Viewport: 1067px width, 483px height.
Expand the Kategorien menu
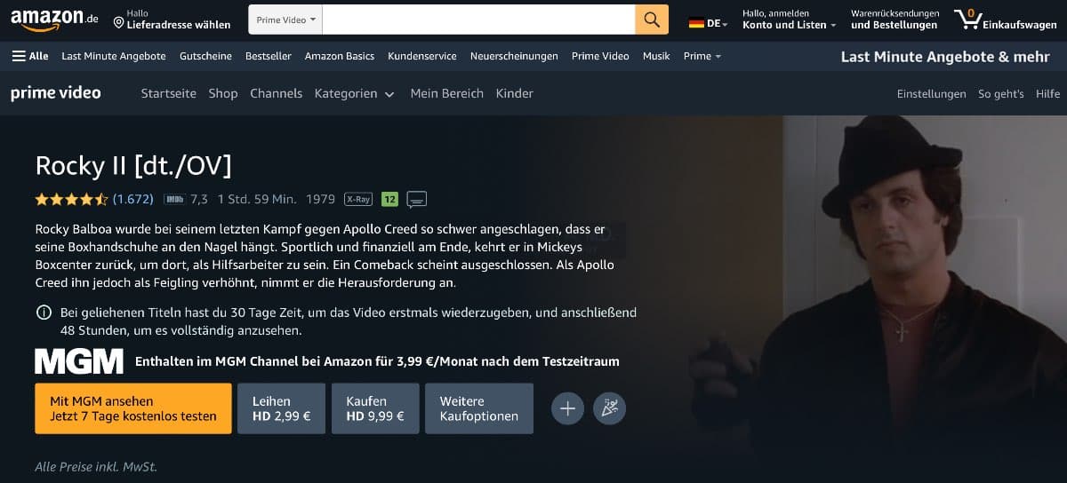pyautogui.click(x=355, y=93)
